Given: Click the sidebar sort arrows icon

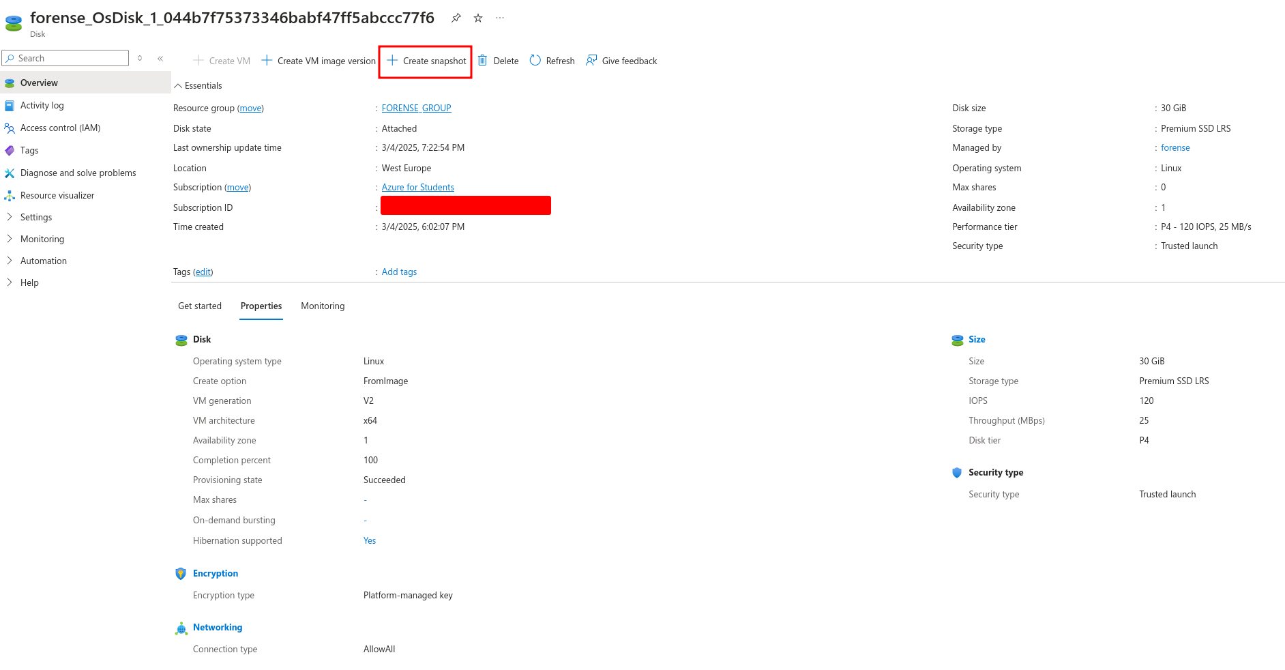Looking at the screenshot, I should (x=140, y=59).
